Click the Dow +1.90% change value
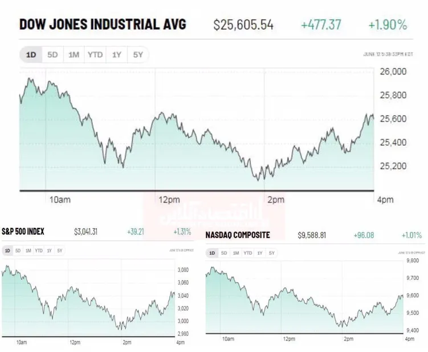428x352 pixels. pos(388,25)
